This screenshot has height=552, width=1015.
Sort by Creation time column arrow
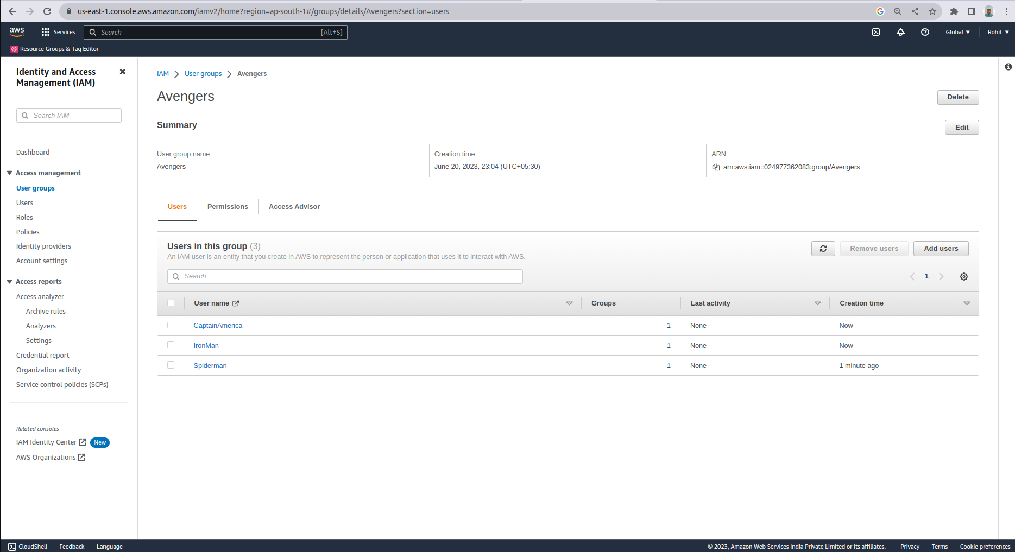(x=967, y=303)
